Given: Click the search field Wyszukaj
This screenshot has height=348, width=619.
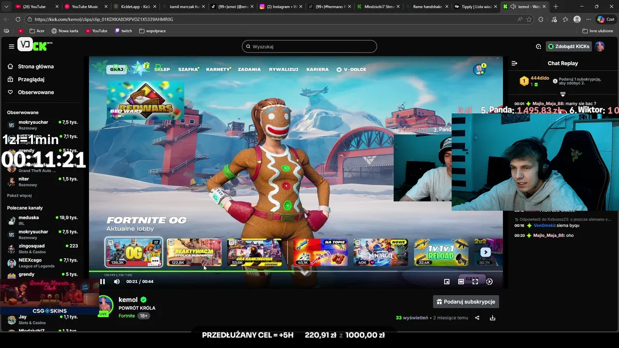Looking at the screenshot, I should pos(309,46).
